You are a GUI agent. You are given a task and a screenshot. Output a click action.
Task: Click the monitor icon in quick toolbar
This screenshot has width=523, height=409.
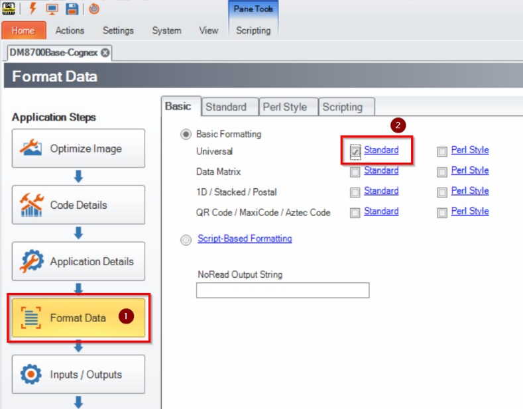(x=52, y=9)
